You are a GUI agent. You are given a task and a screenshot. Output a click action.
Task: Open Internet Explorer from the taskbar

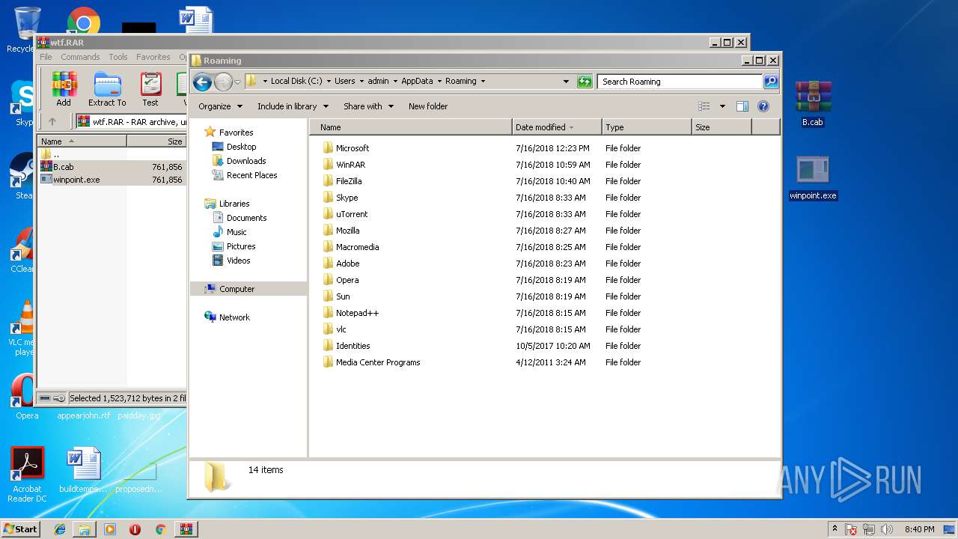click(60, 529)
